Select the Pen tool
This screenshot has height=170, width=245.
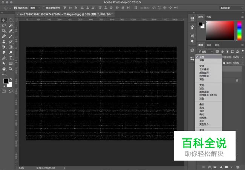4,58
